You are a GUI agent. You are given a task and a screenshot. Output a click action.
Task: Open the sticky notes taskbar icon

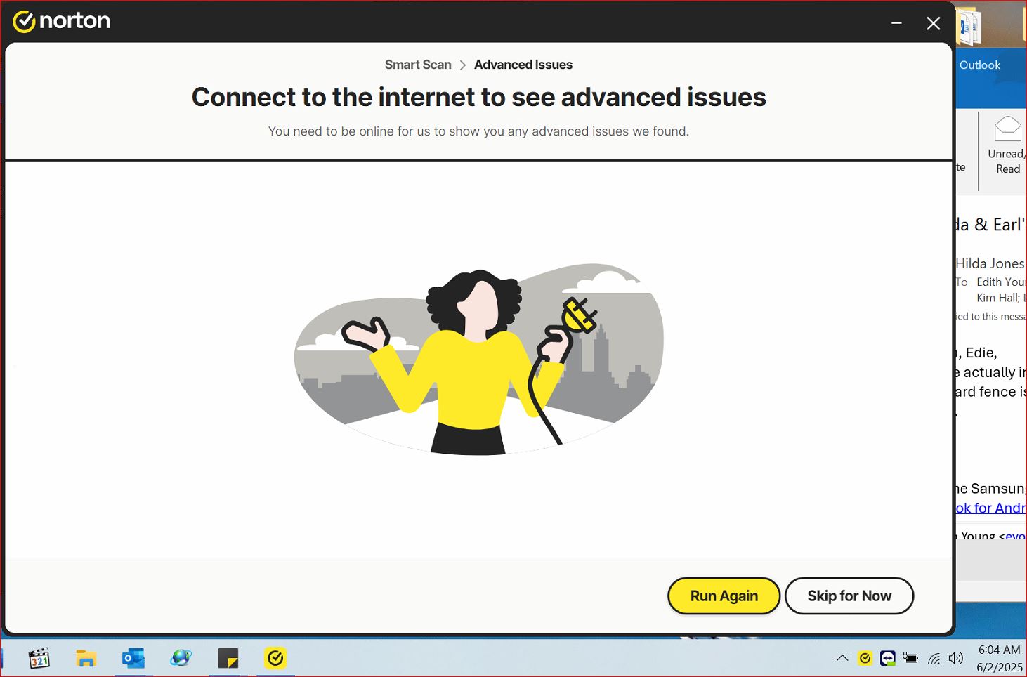[228, 658]
